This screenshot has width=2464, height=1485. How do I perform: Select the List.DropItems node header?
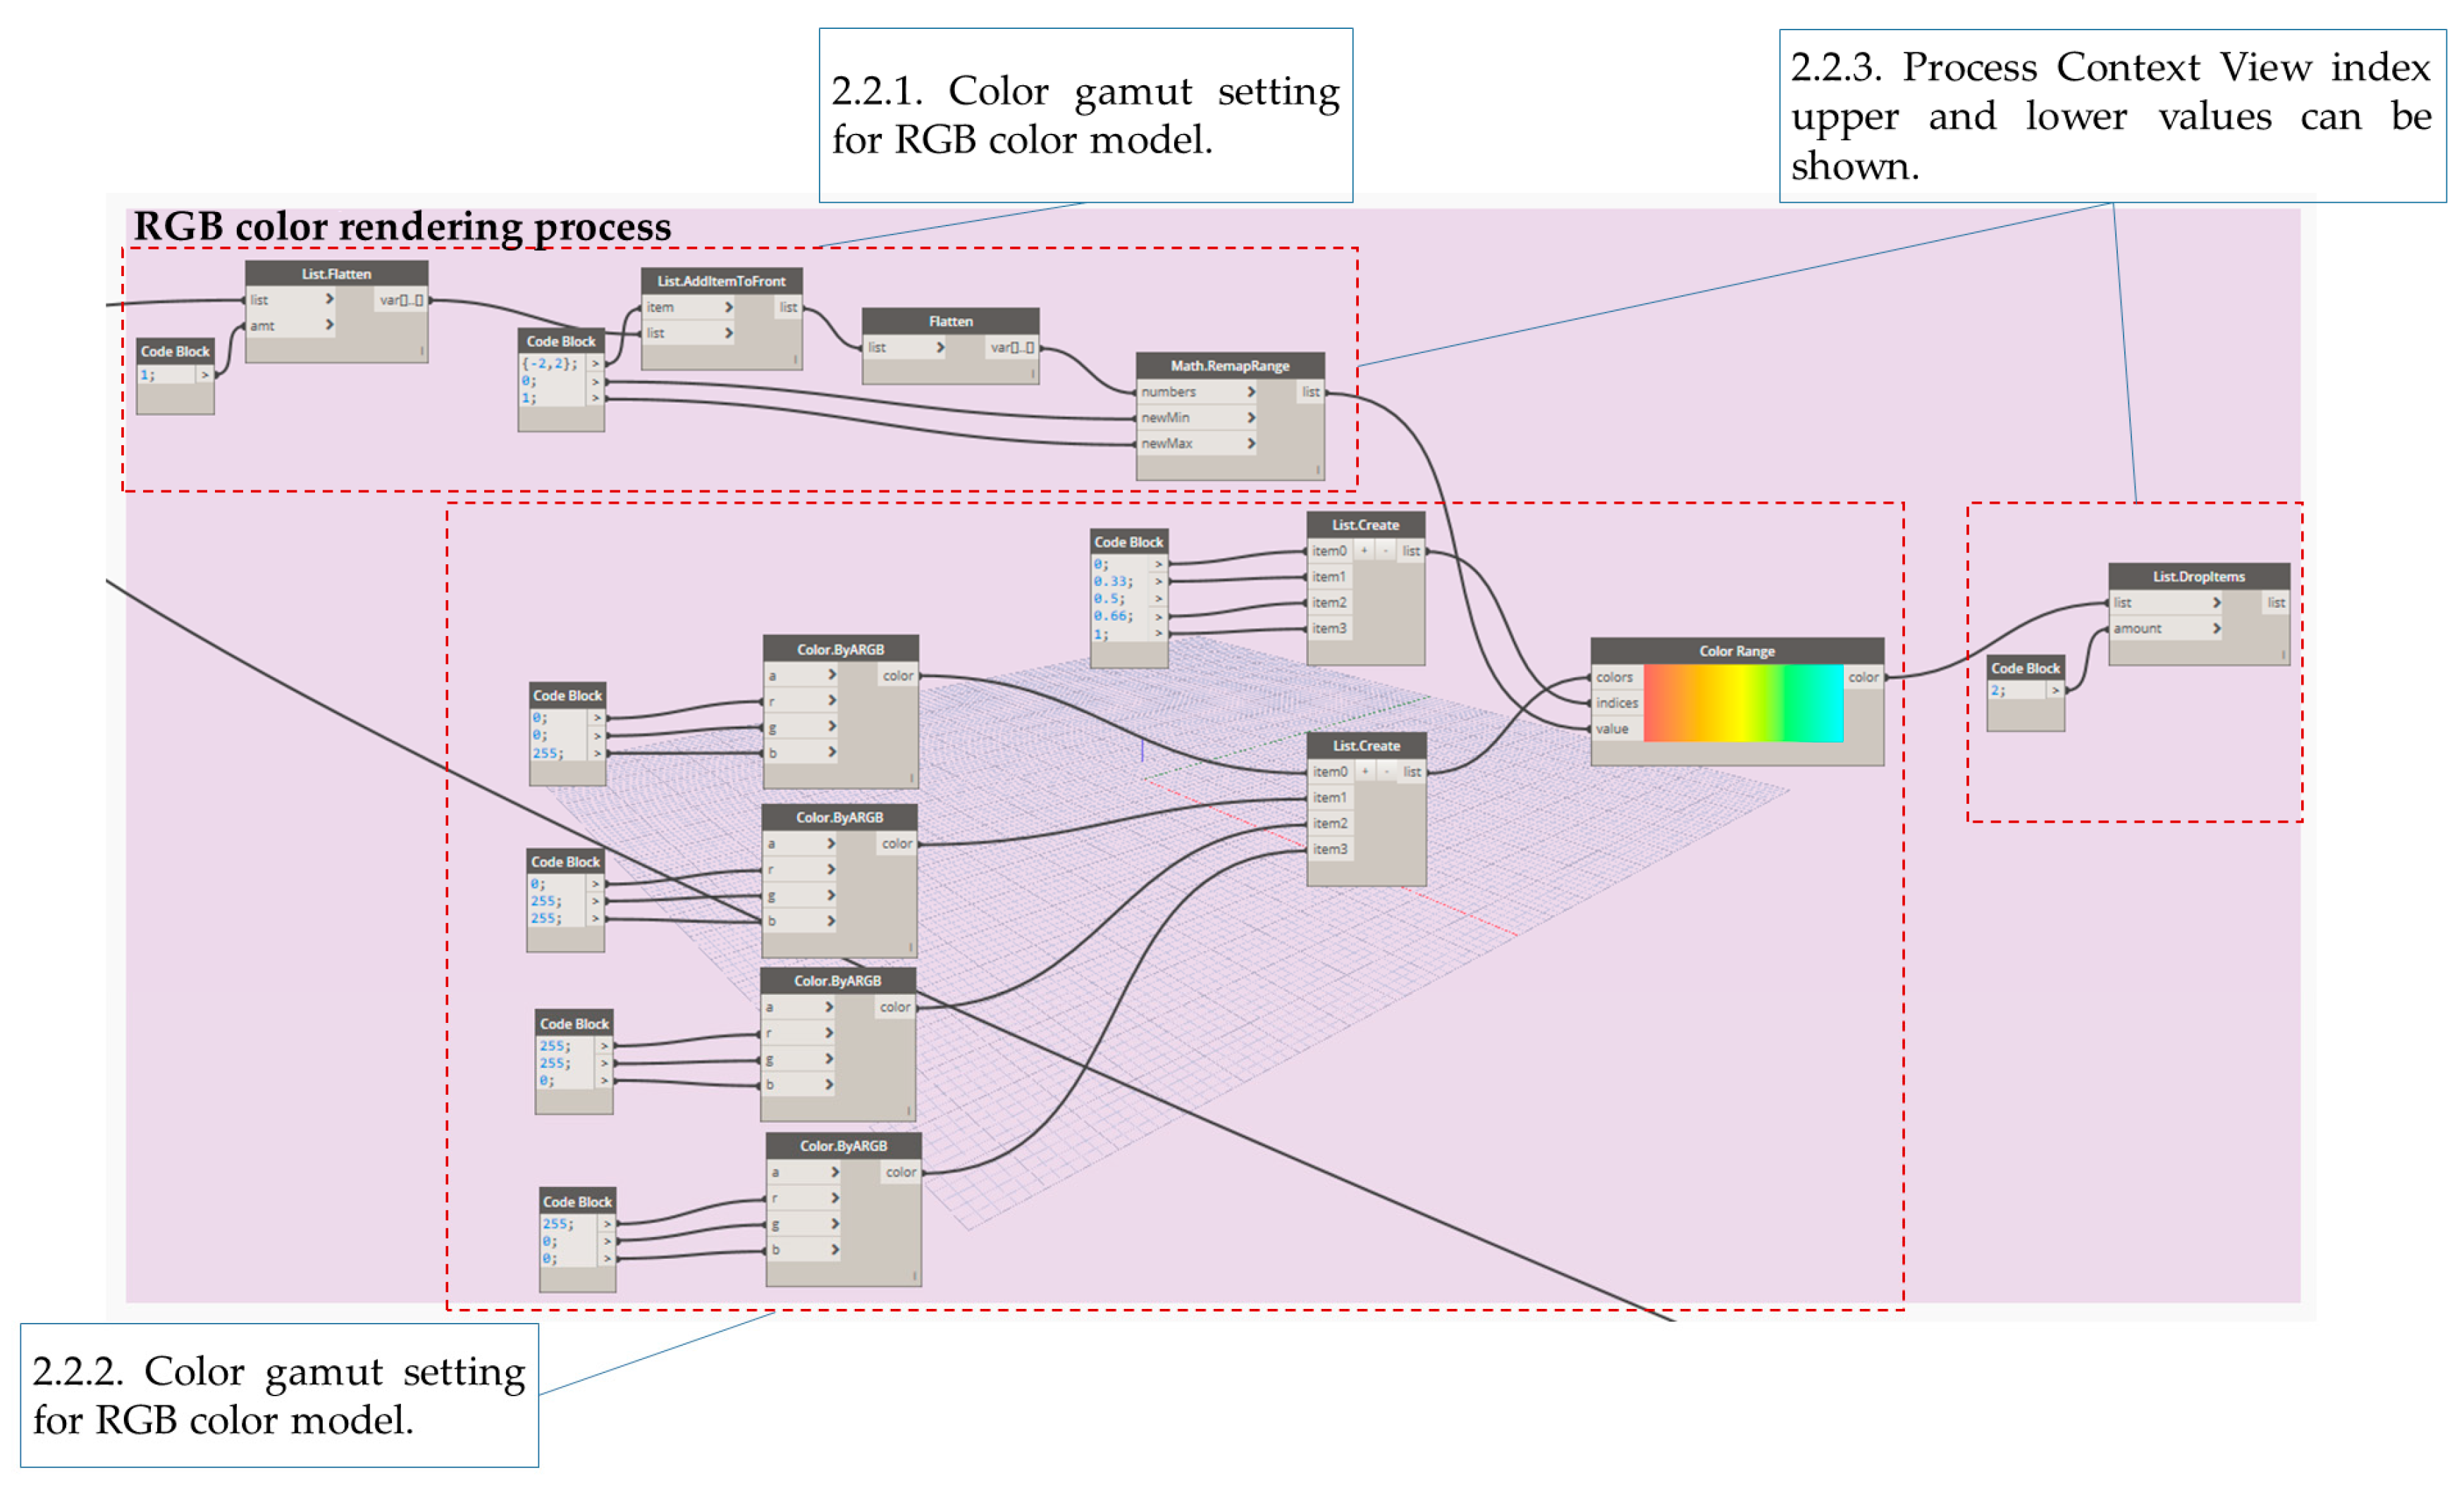[2199, 577]
